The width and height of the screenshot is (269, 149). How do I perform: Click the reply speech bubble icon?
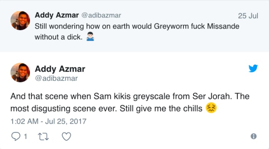(x=16, y=136)
